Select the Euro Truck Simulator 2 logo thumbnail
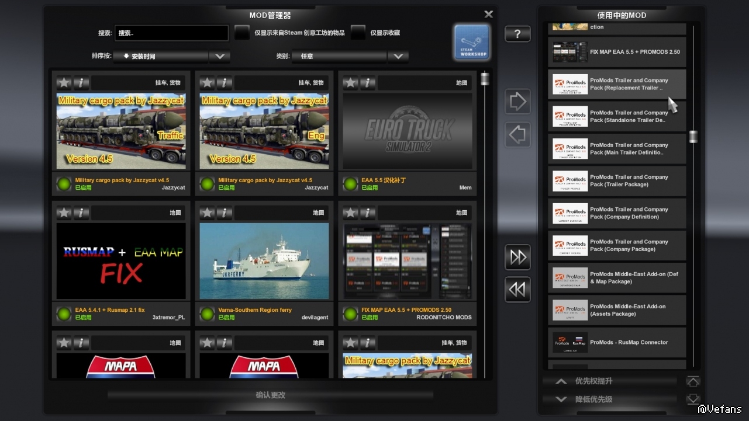This screenshot has height=421, width=749. [408, 131]
